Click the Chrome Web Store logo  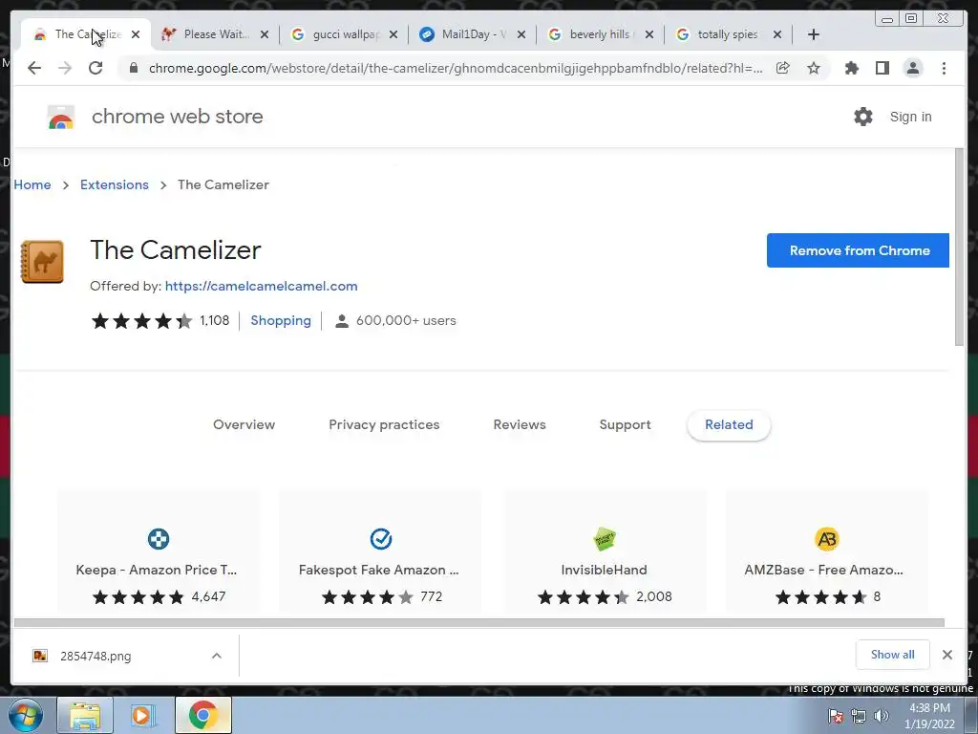(x=61, y=117)
